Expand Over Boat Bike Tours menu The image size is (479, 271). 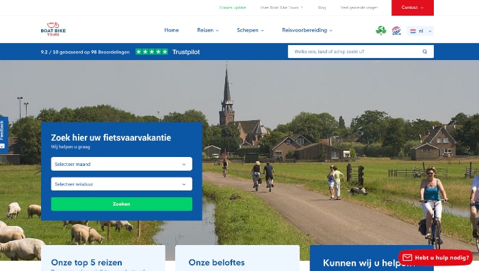pyautogui.click(x=282, y=8)
